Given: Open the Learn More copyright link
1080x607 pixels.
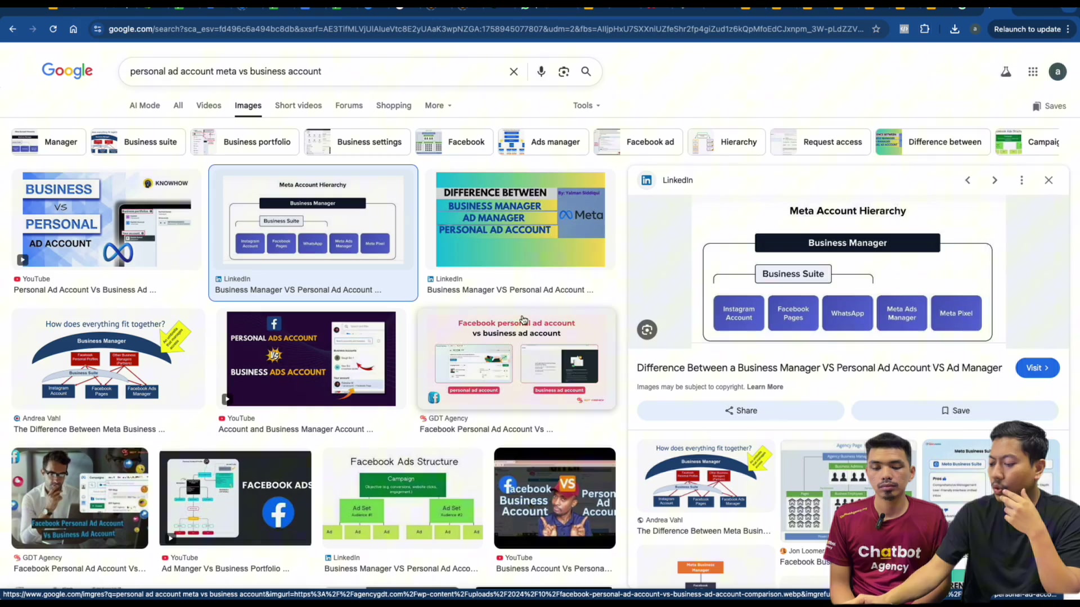Looking at the screenshot, I should tap(765, 387).
